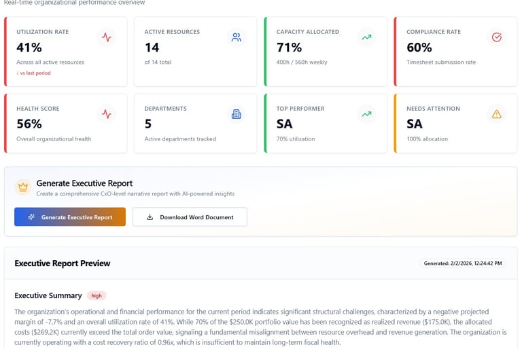This screenshot has width=522, height=349.
Task: Click the Executive Summary section title
Action: (x=48, y=295)
